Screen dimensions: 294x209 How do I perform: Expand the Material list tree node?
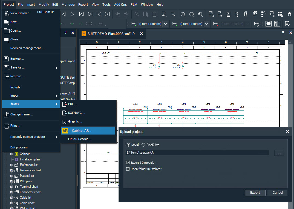click(11, 176)
